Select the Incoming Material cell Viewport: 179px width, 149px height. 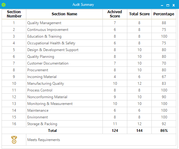pyautogui.click(x=64, y=77)
